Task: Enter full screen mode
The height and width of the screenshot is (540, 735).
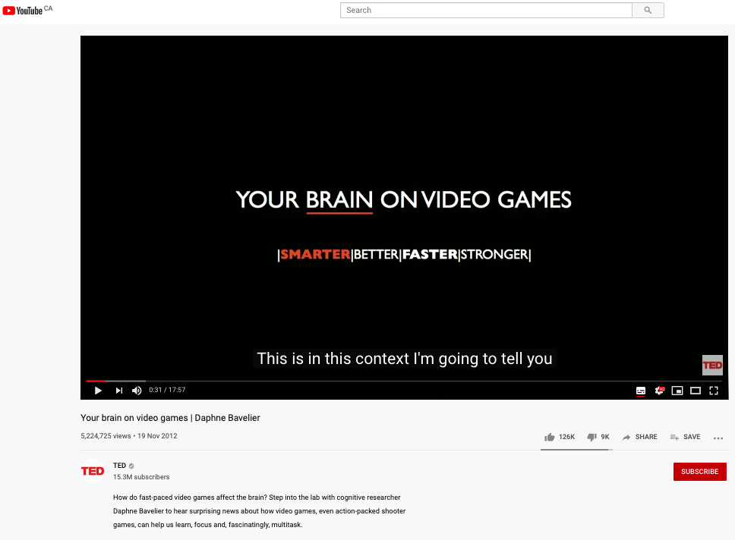Action: 714,391
